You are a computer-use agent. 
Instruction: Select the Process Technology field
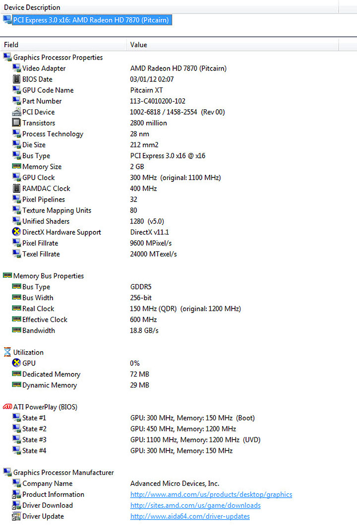pos(53,134)
